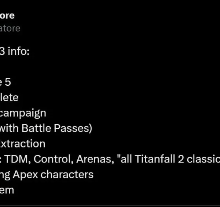Click the digit "2" after Titanfall
Viewport: 220px width, 207px height.
pyautogui.click(x=181, y=159)
